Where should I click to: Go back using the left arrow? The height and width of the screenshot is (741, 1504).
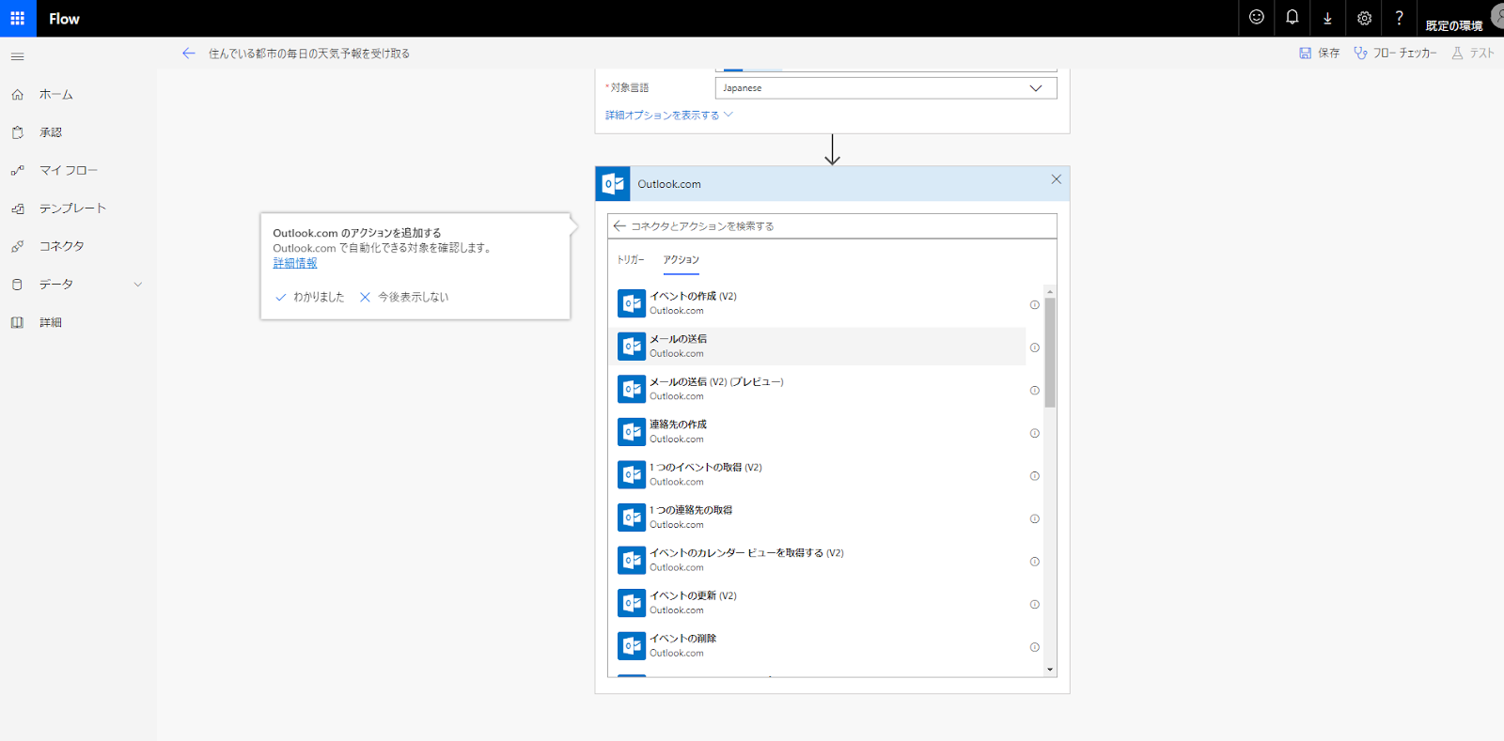189,54
